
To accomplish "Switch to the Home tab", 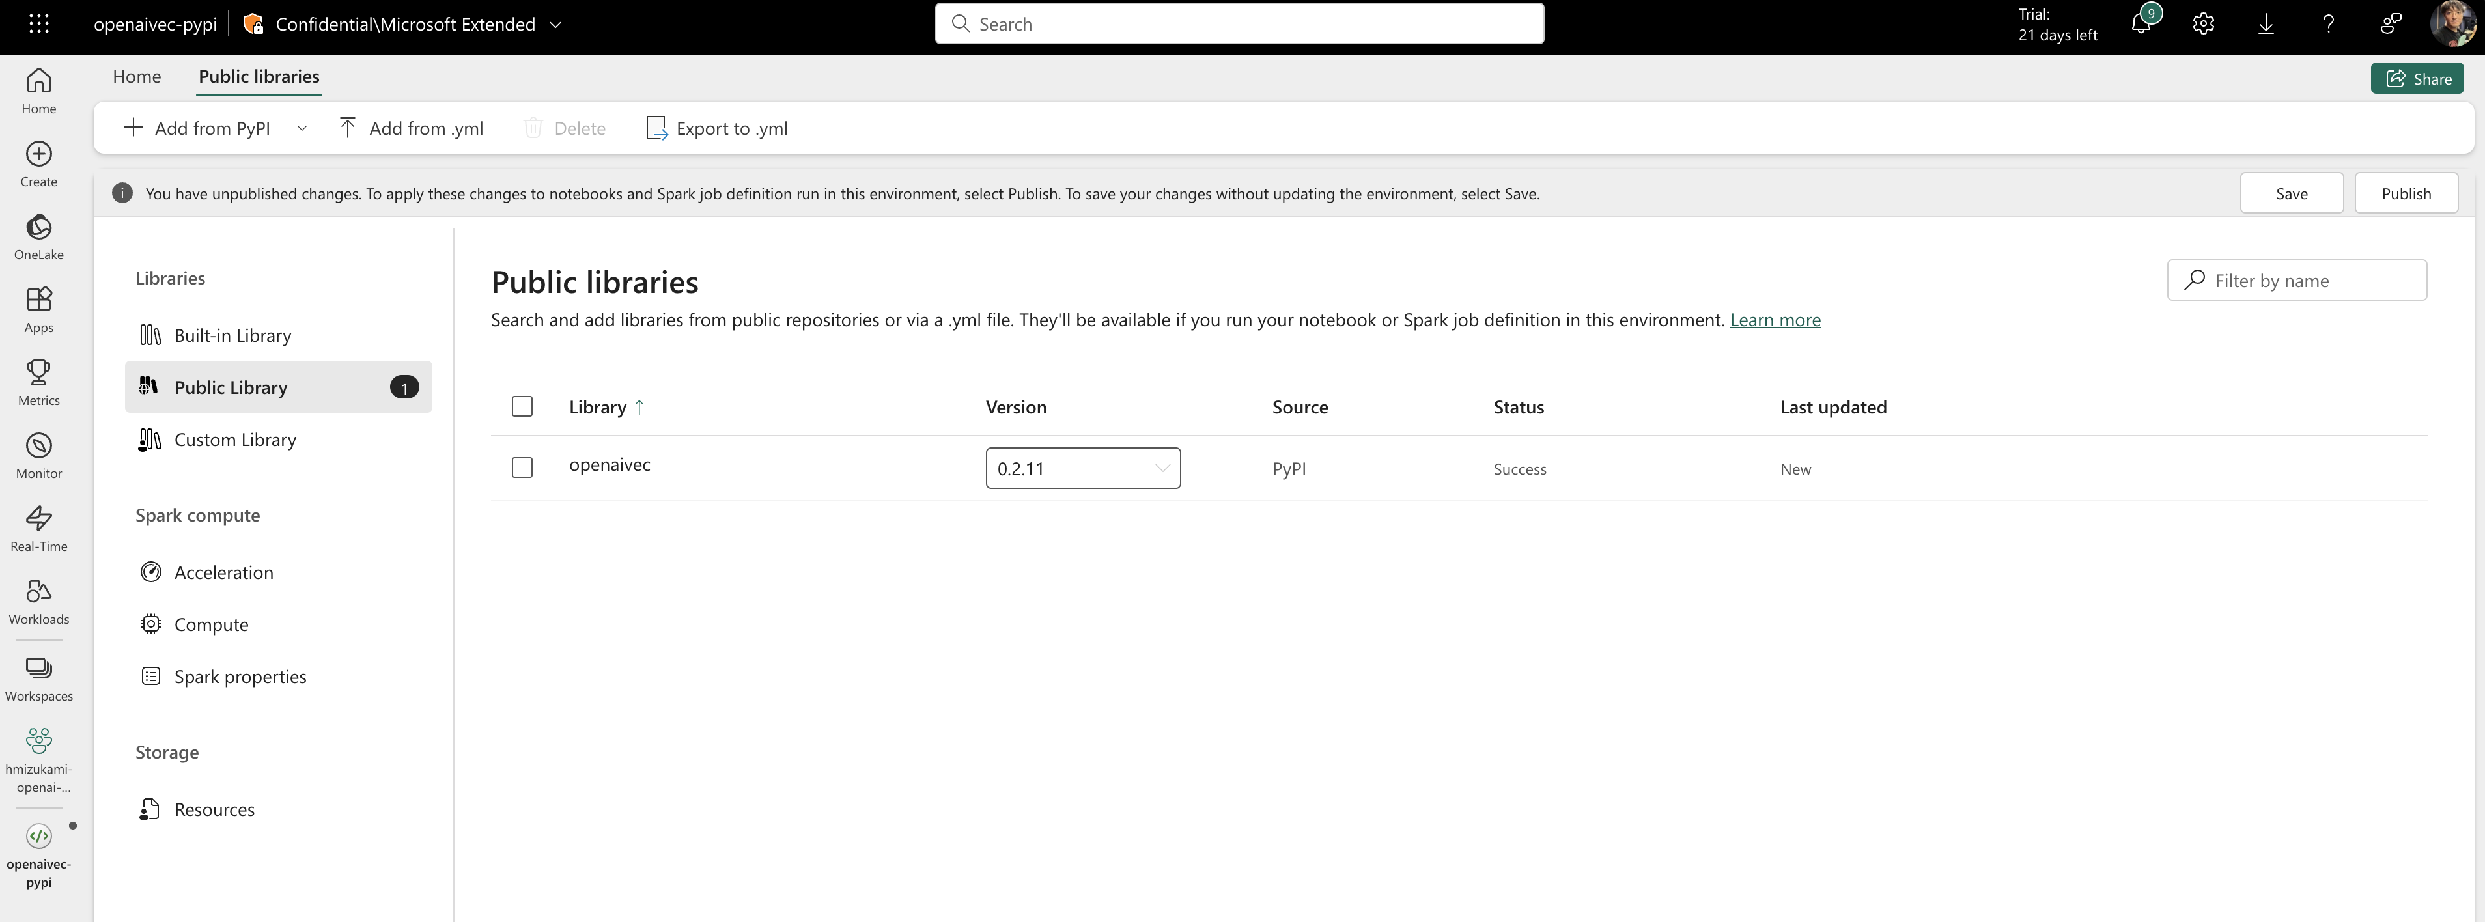I will (137, 76).
